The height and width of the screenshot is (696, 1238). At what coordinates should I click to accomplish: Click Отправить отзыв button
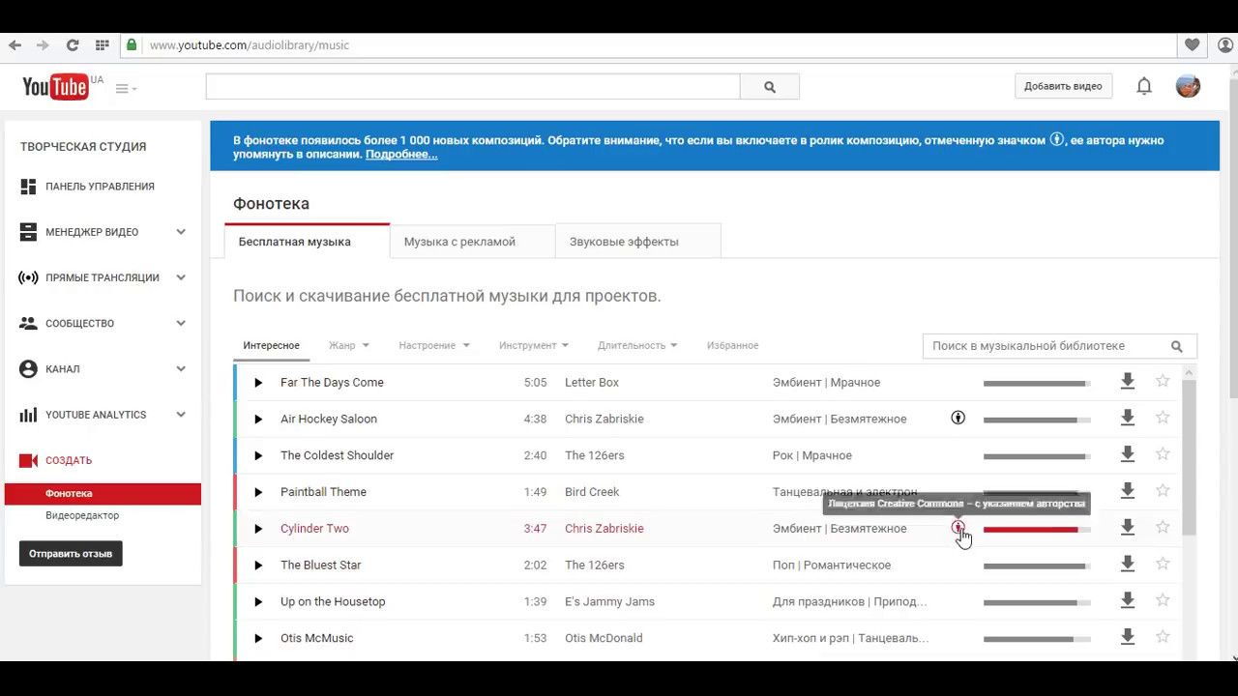[71, 554]
